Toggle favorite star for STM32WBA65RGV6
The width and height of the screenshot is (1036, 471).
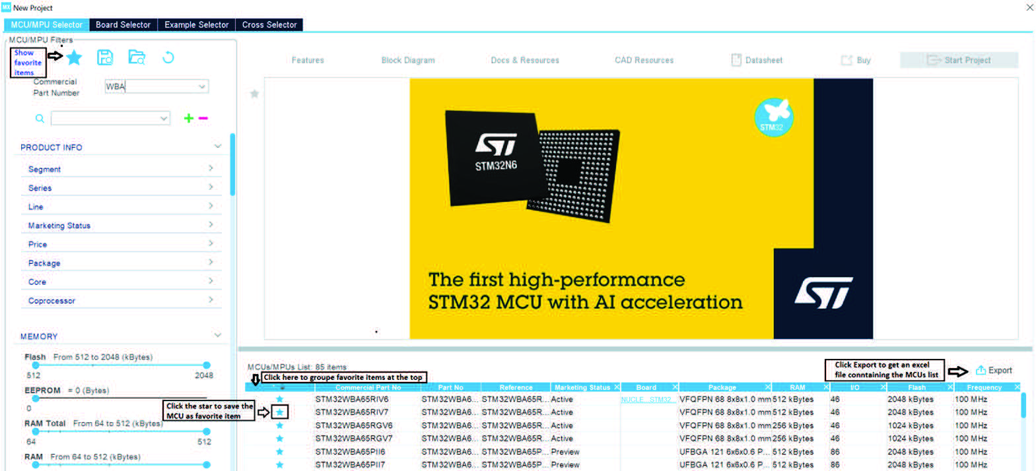pos(279,425)
